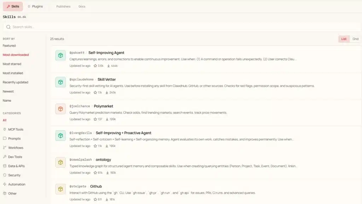Click the Automation lightning icon
The image size is (362, 204).
[5, 184]
